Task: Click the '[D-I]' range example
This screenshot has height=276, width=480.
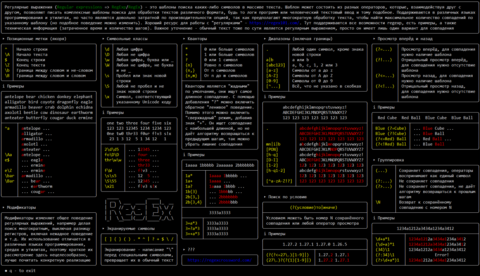Action: 272,160
